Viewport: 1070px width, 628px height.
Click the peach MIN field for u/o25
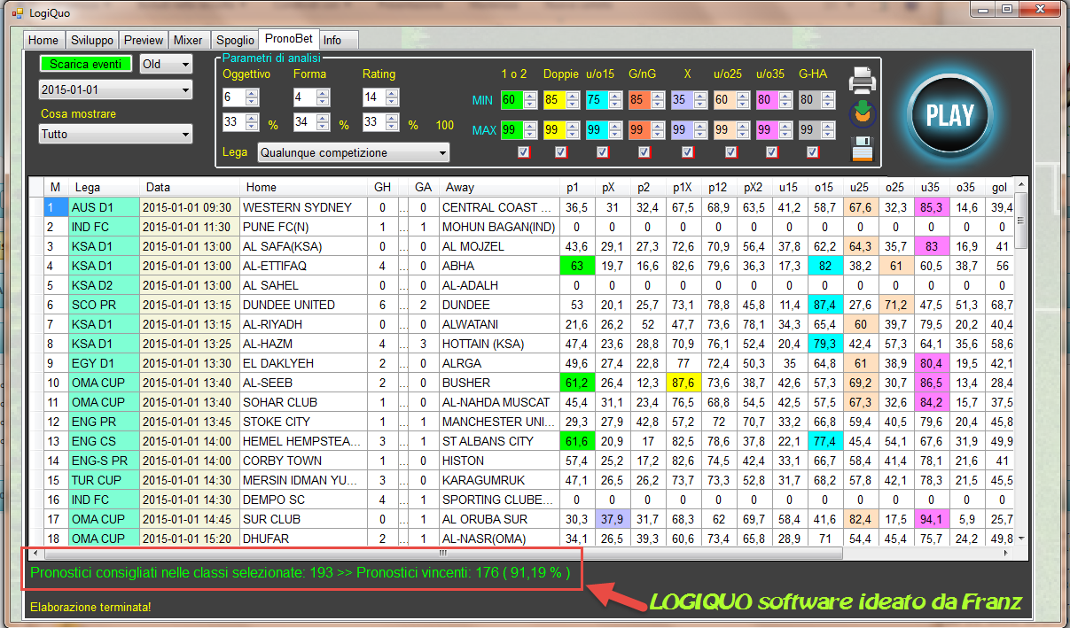(x=724, y=101)
